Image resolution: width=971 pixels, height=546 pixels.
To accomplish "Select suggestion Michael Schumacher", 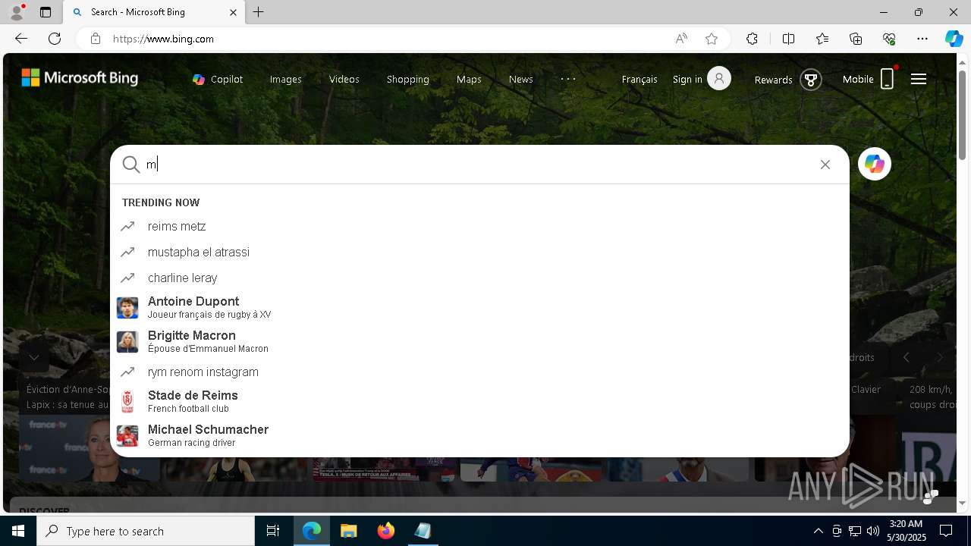I will click(x=479, y=435).
